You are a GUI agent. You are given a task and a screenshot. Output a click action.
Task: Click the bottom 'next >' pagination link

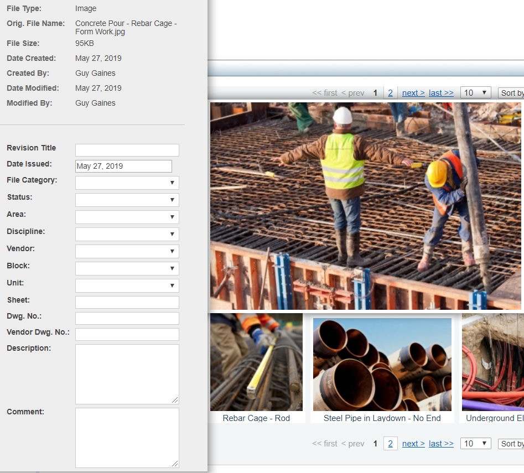(413, 444)
